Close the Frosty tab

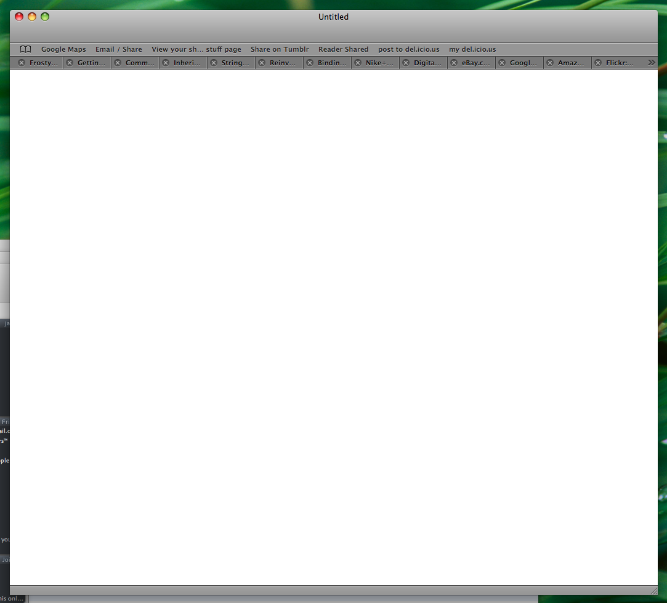pos(22,63)
